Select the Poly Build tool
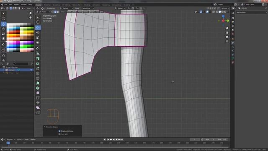 click(38, 83)
